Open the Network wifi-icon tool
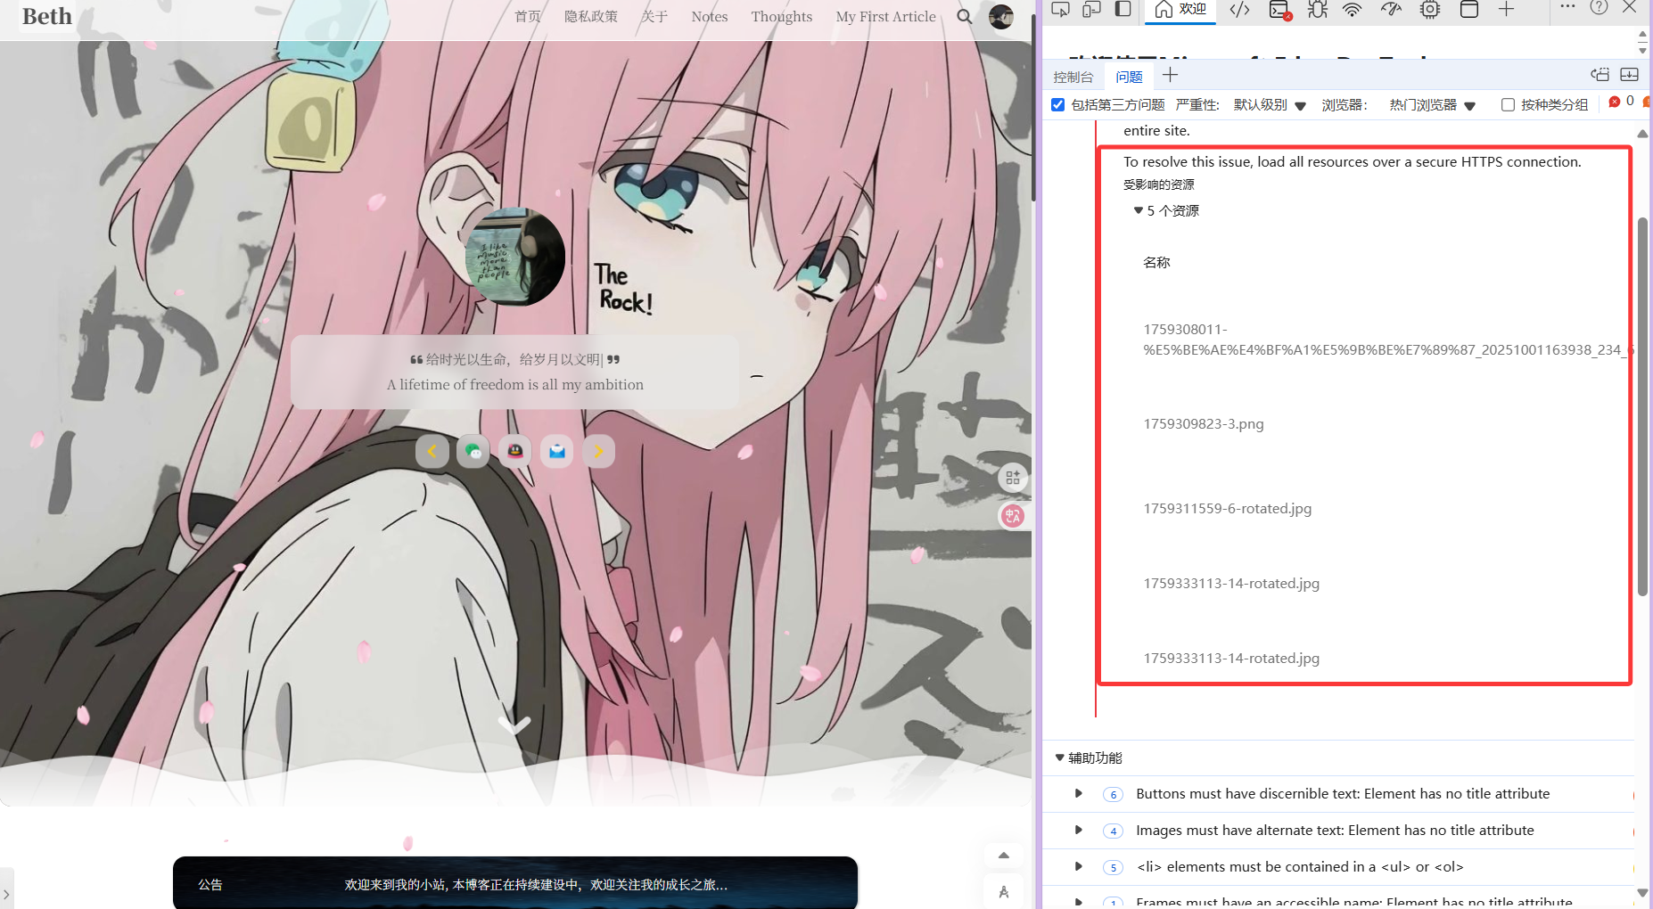 [x=1352, y=10]
